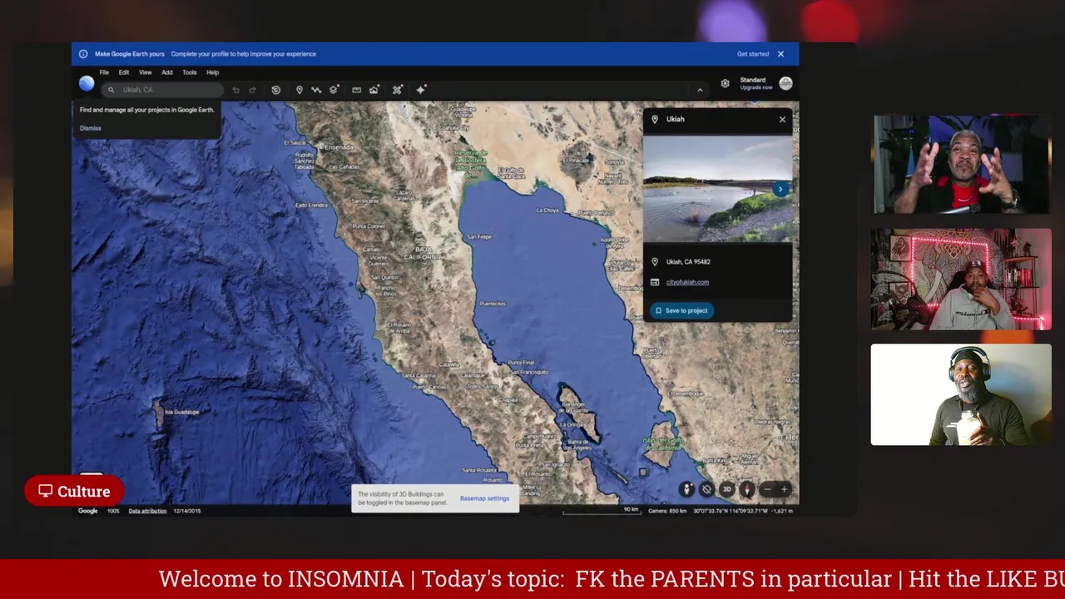Reset north using the compass
Screen dimensions: 1065x599
coord(747,489)
